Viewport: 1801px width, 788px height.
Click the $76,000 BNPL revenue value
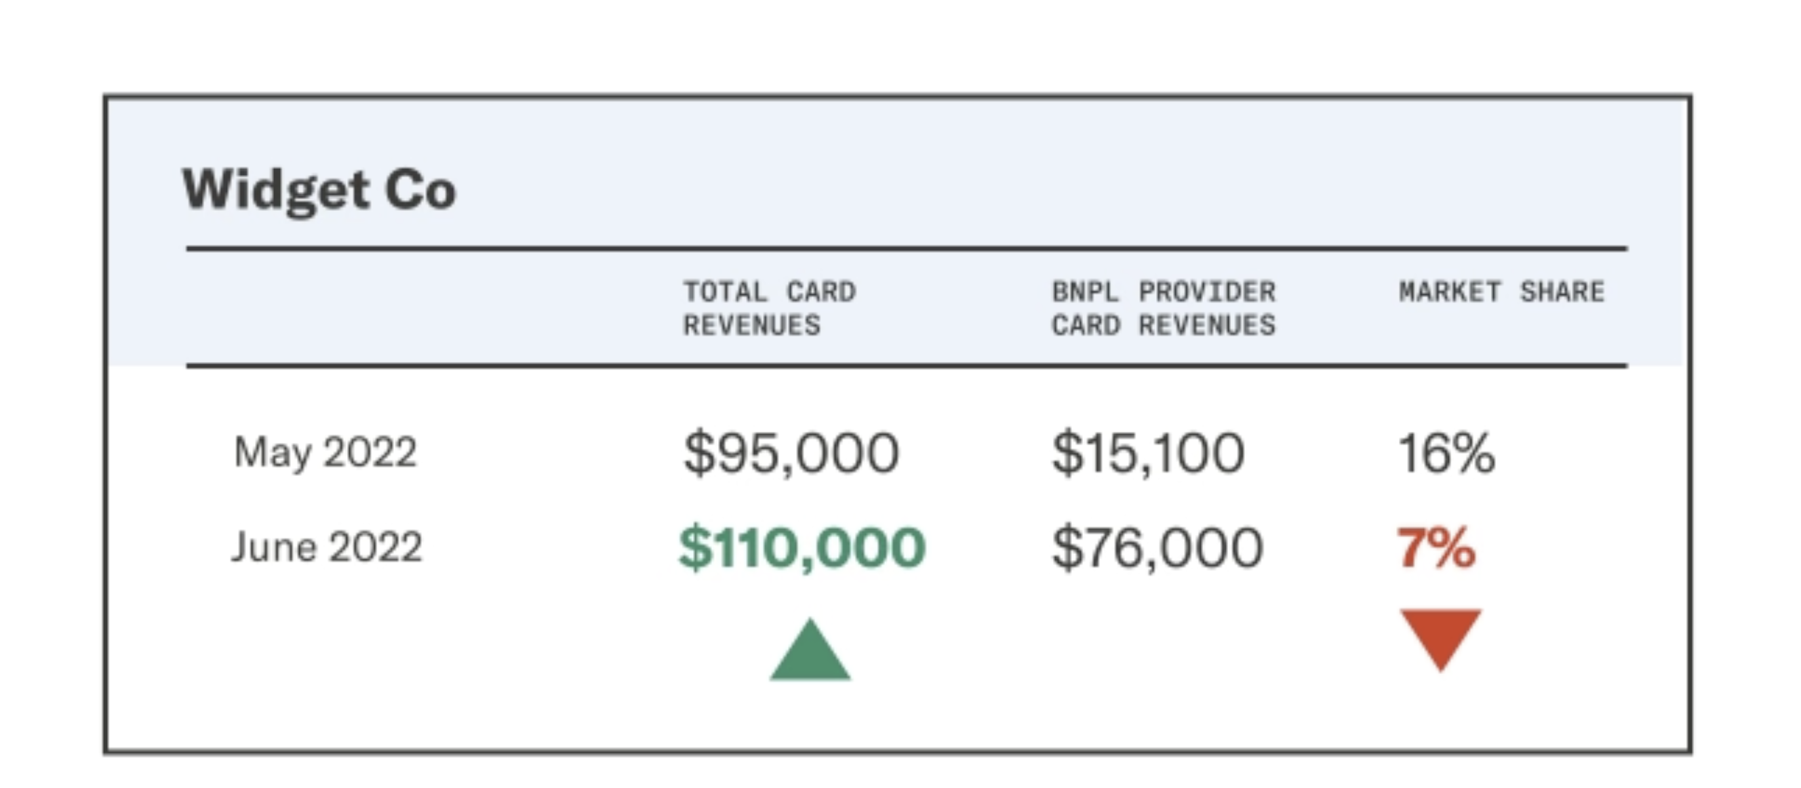point(1157,548)
